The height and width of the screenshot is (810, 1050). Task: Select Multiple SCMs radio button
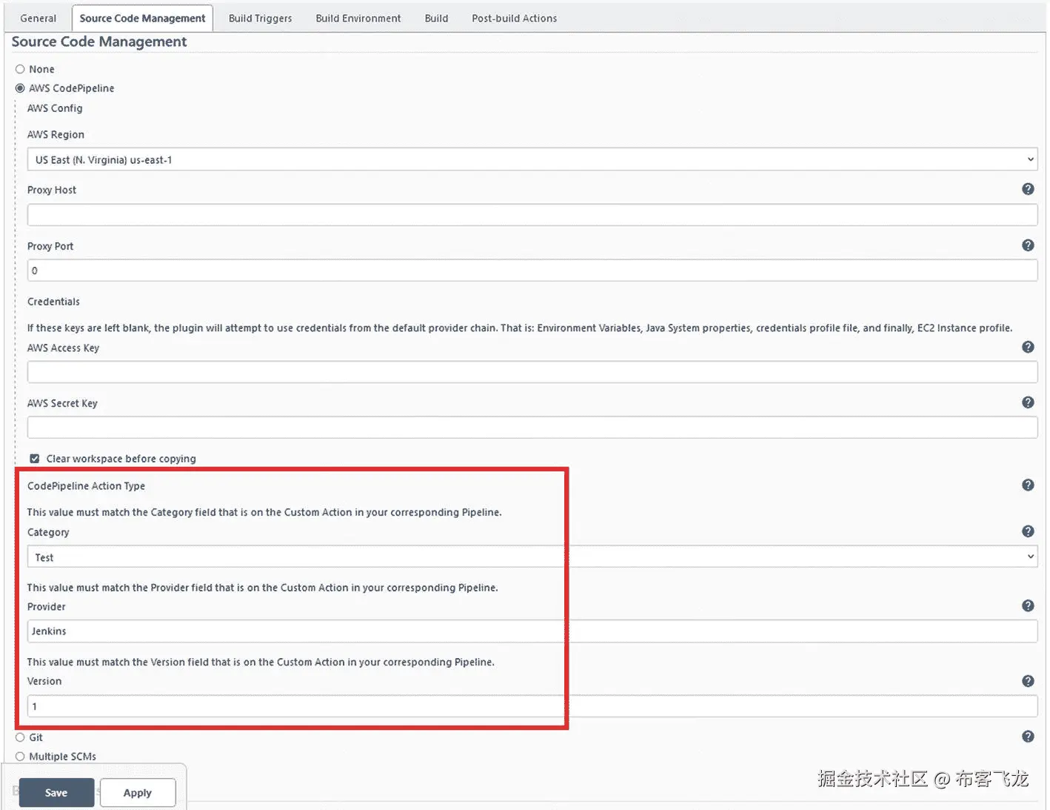pyautogui.click(x=20, y=757)
